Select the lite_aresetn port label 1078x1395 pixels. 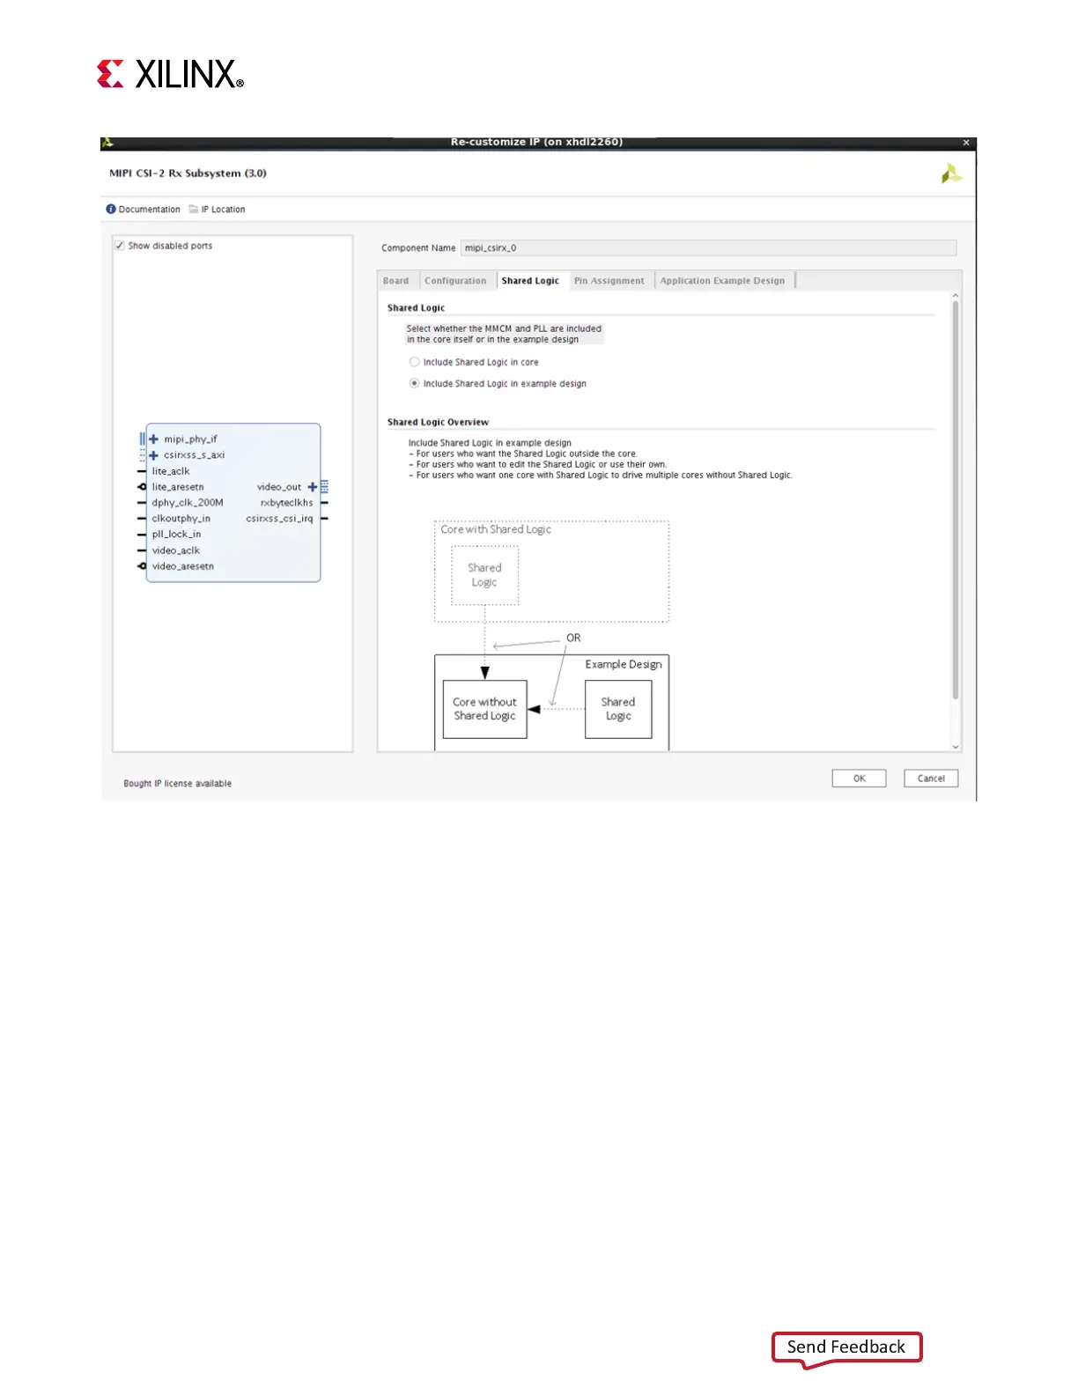(x=178, y=487)
